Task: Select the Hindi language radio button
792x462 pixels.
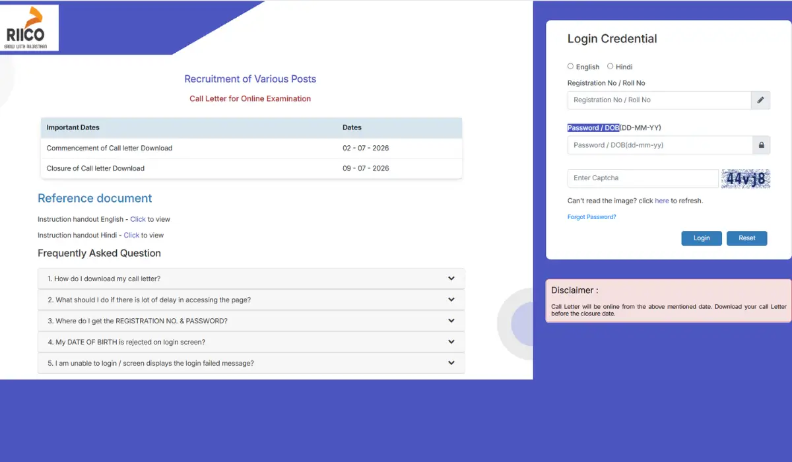Action: click(x=610, y=67)
